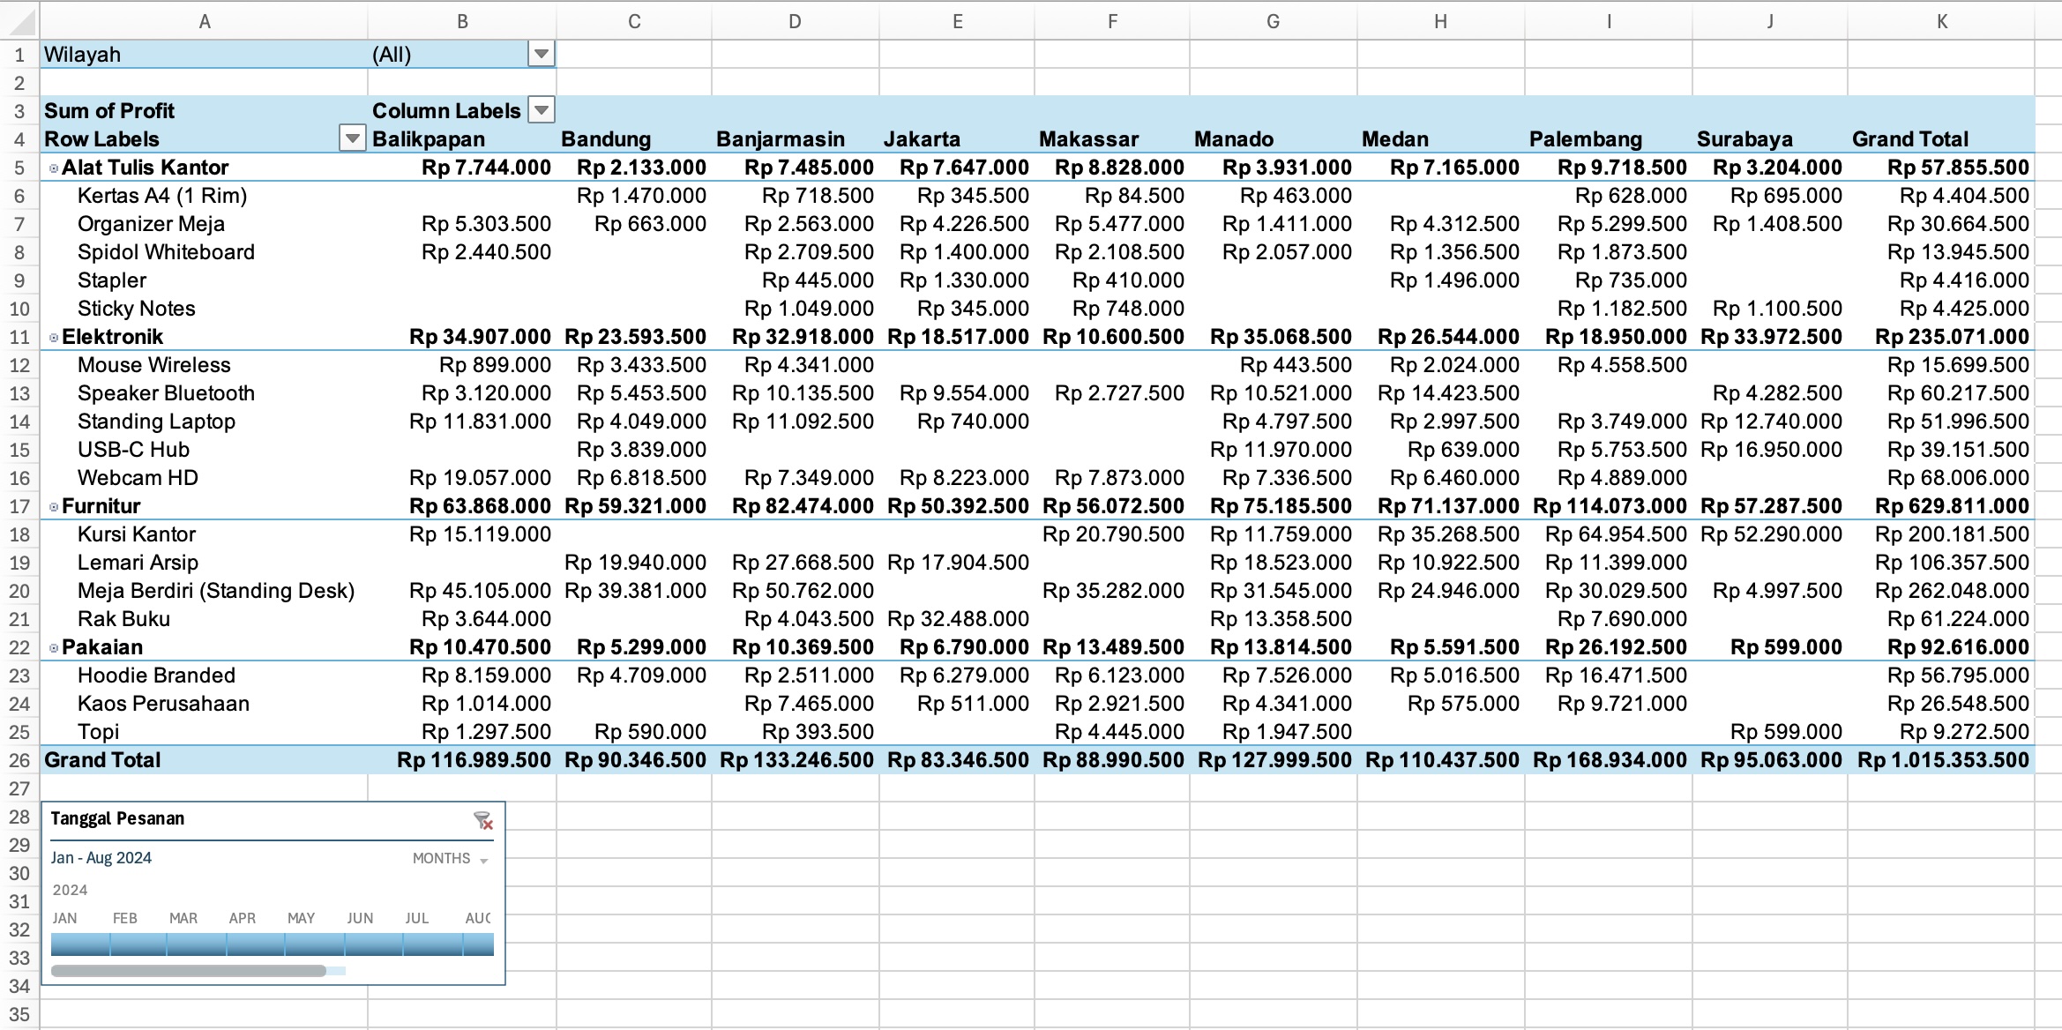2062x1030 pixels.
Task: Clear the Tanggal Pesanan timeline filter
Action: 482,820
